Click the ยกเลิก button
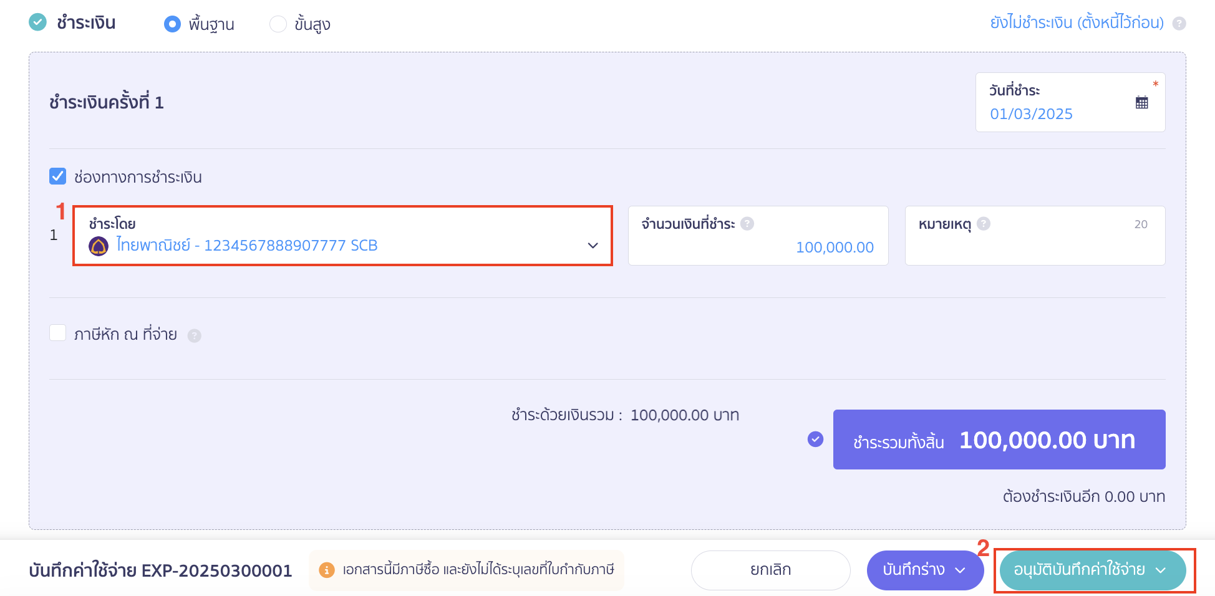Viewport: 1215px width, 596px height. pos(770,569)
